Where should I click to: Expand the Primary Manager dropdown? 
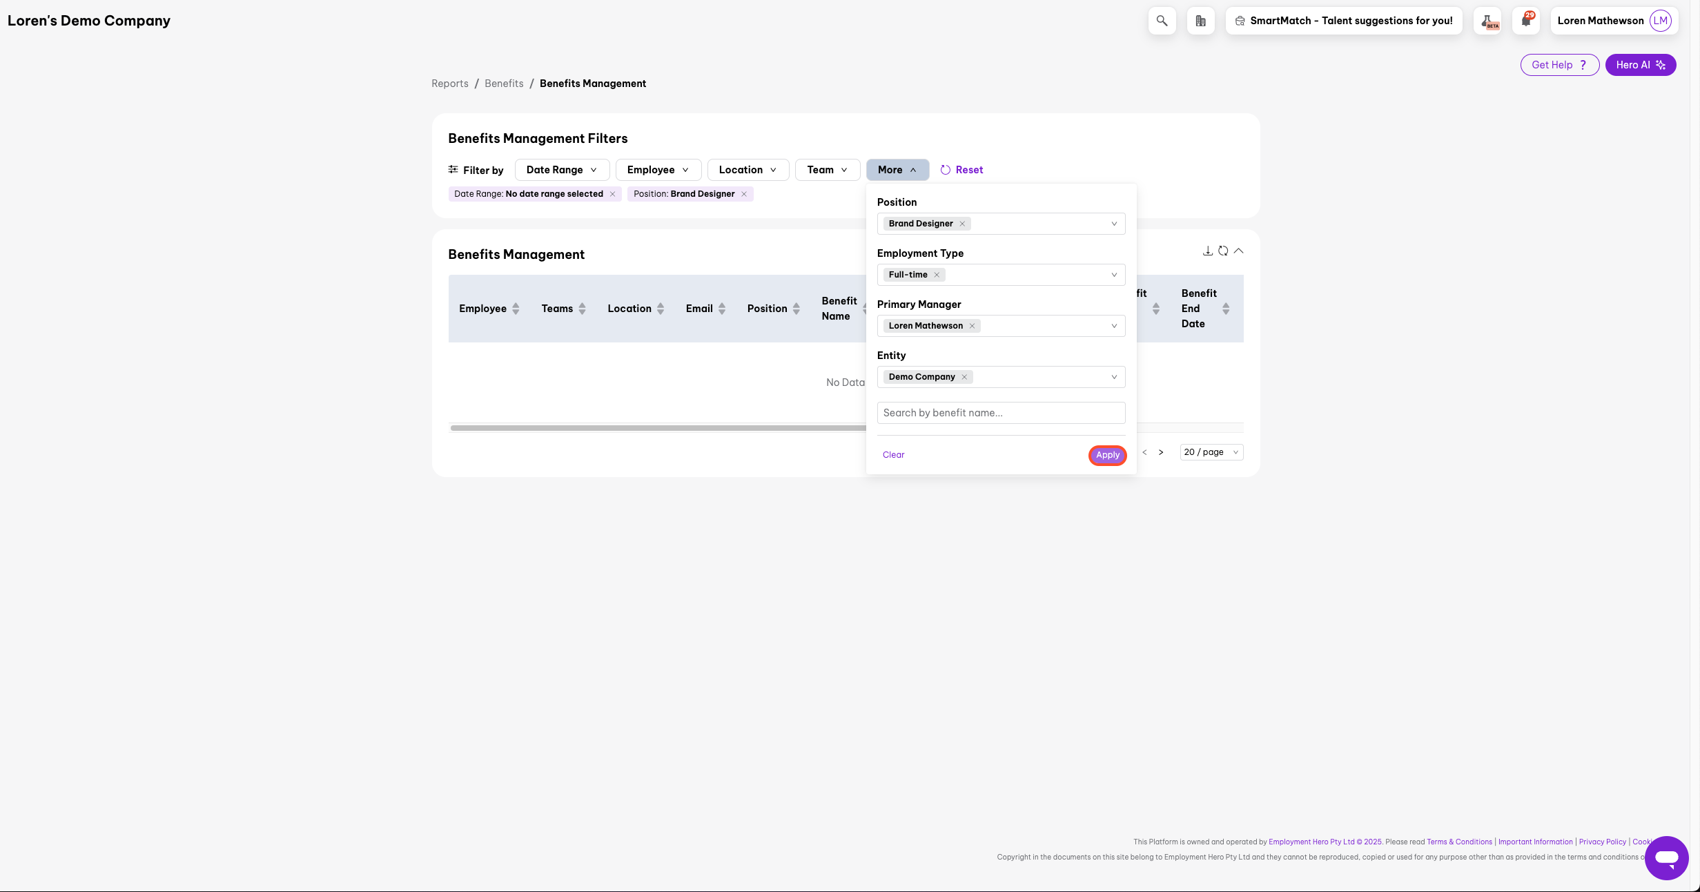click(1113, 326)
